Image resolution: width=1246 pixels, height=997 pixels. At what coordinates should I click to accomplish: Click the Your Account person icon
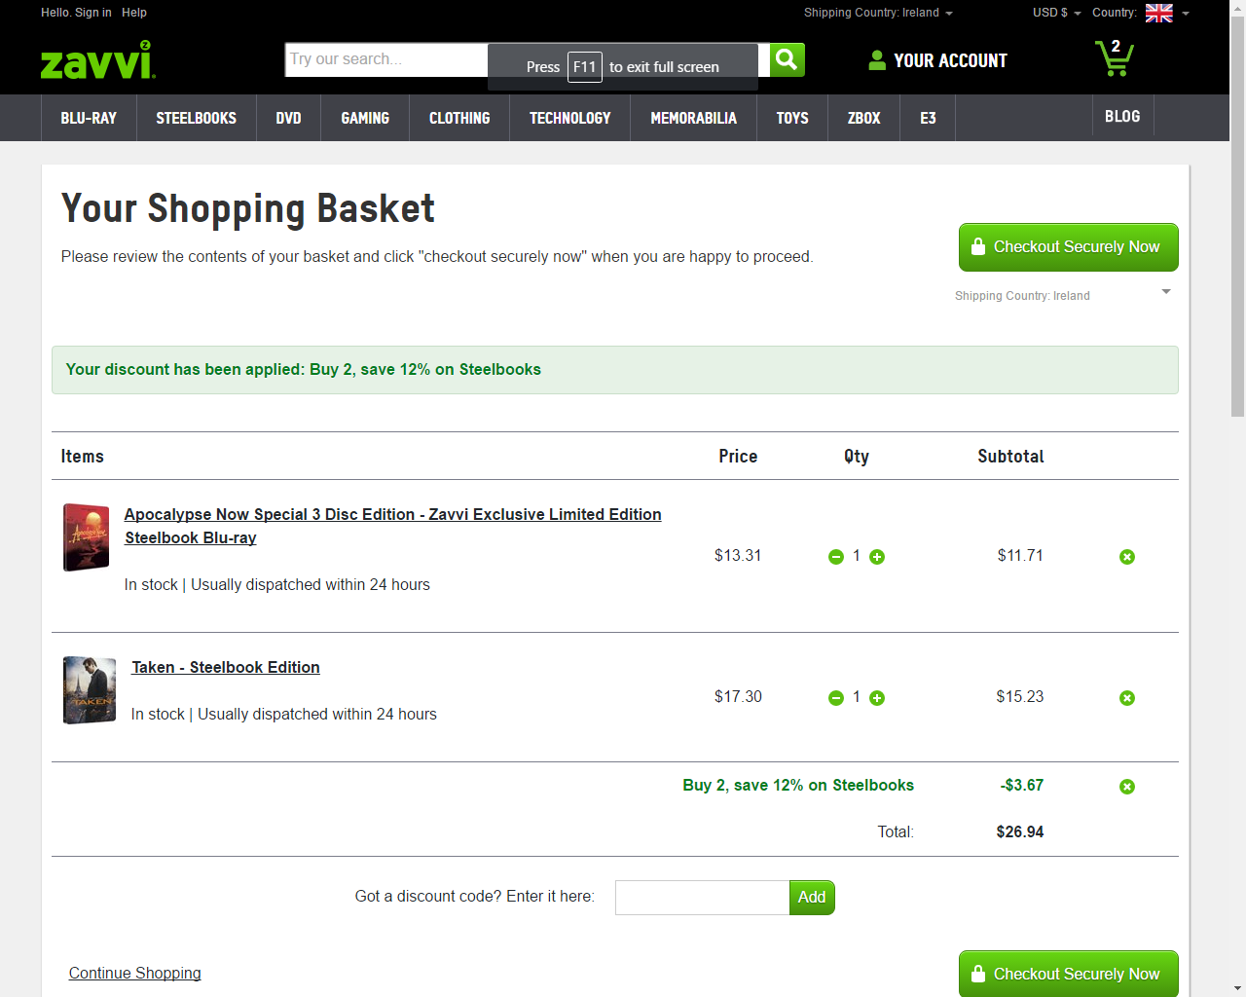877,60
